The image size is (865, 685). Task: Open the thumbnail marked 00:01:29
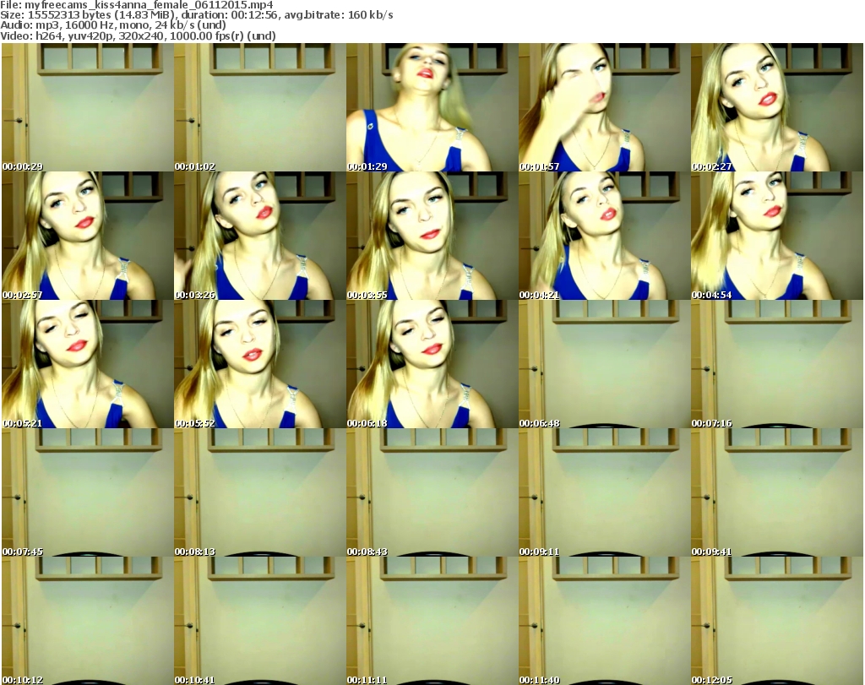pyautogui.click(x=432, y=107)
